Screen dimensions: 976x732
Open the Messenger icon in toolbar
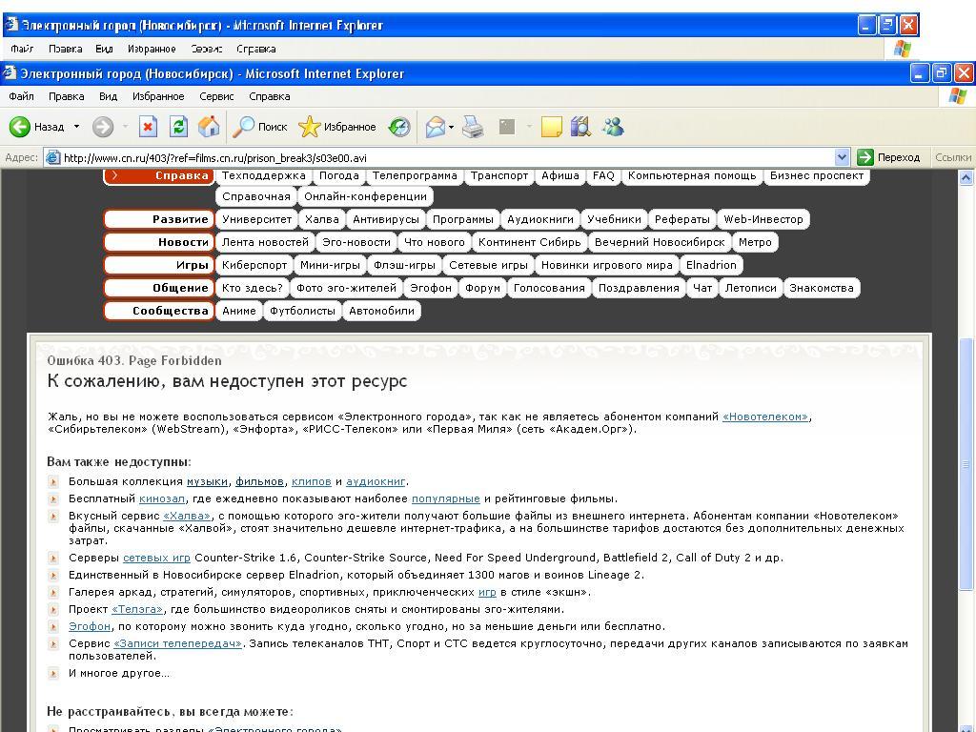612,127
